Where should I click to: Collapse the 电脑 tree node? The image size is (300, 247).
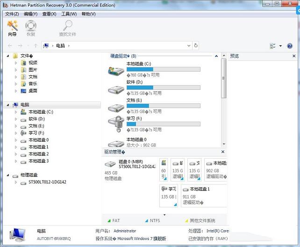[8, 105]
